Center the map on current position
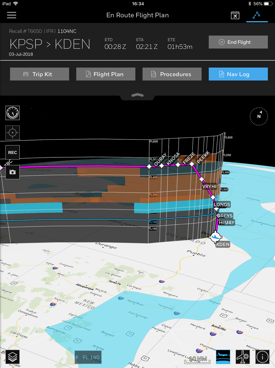The width and height of the screenshot is (275, 368). (13, 133)
